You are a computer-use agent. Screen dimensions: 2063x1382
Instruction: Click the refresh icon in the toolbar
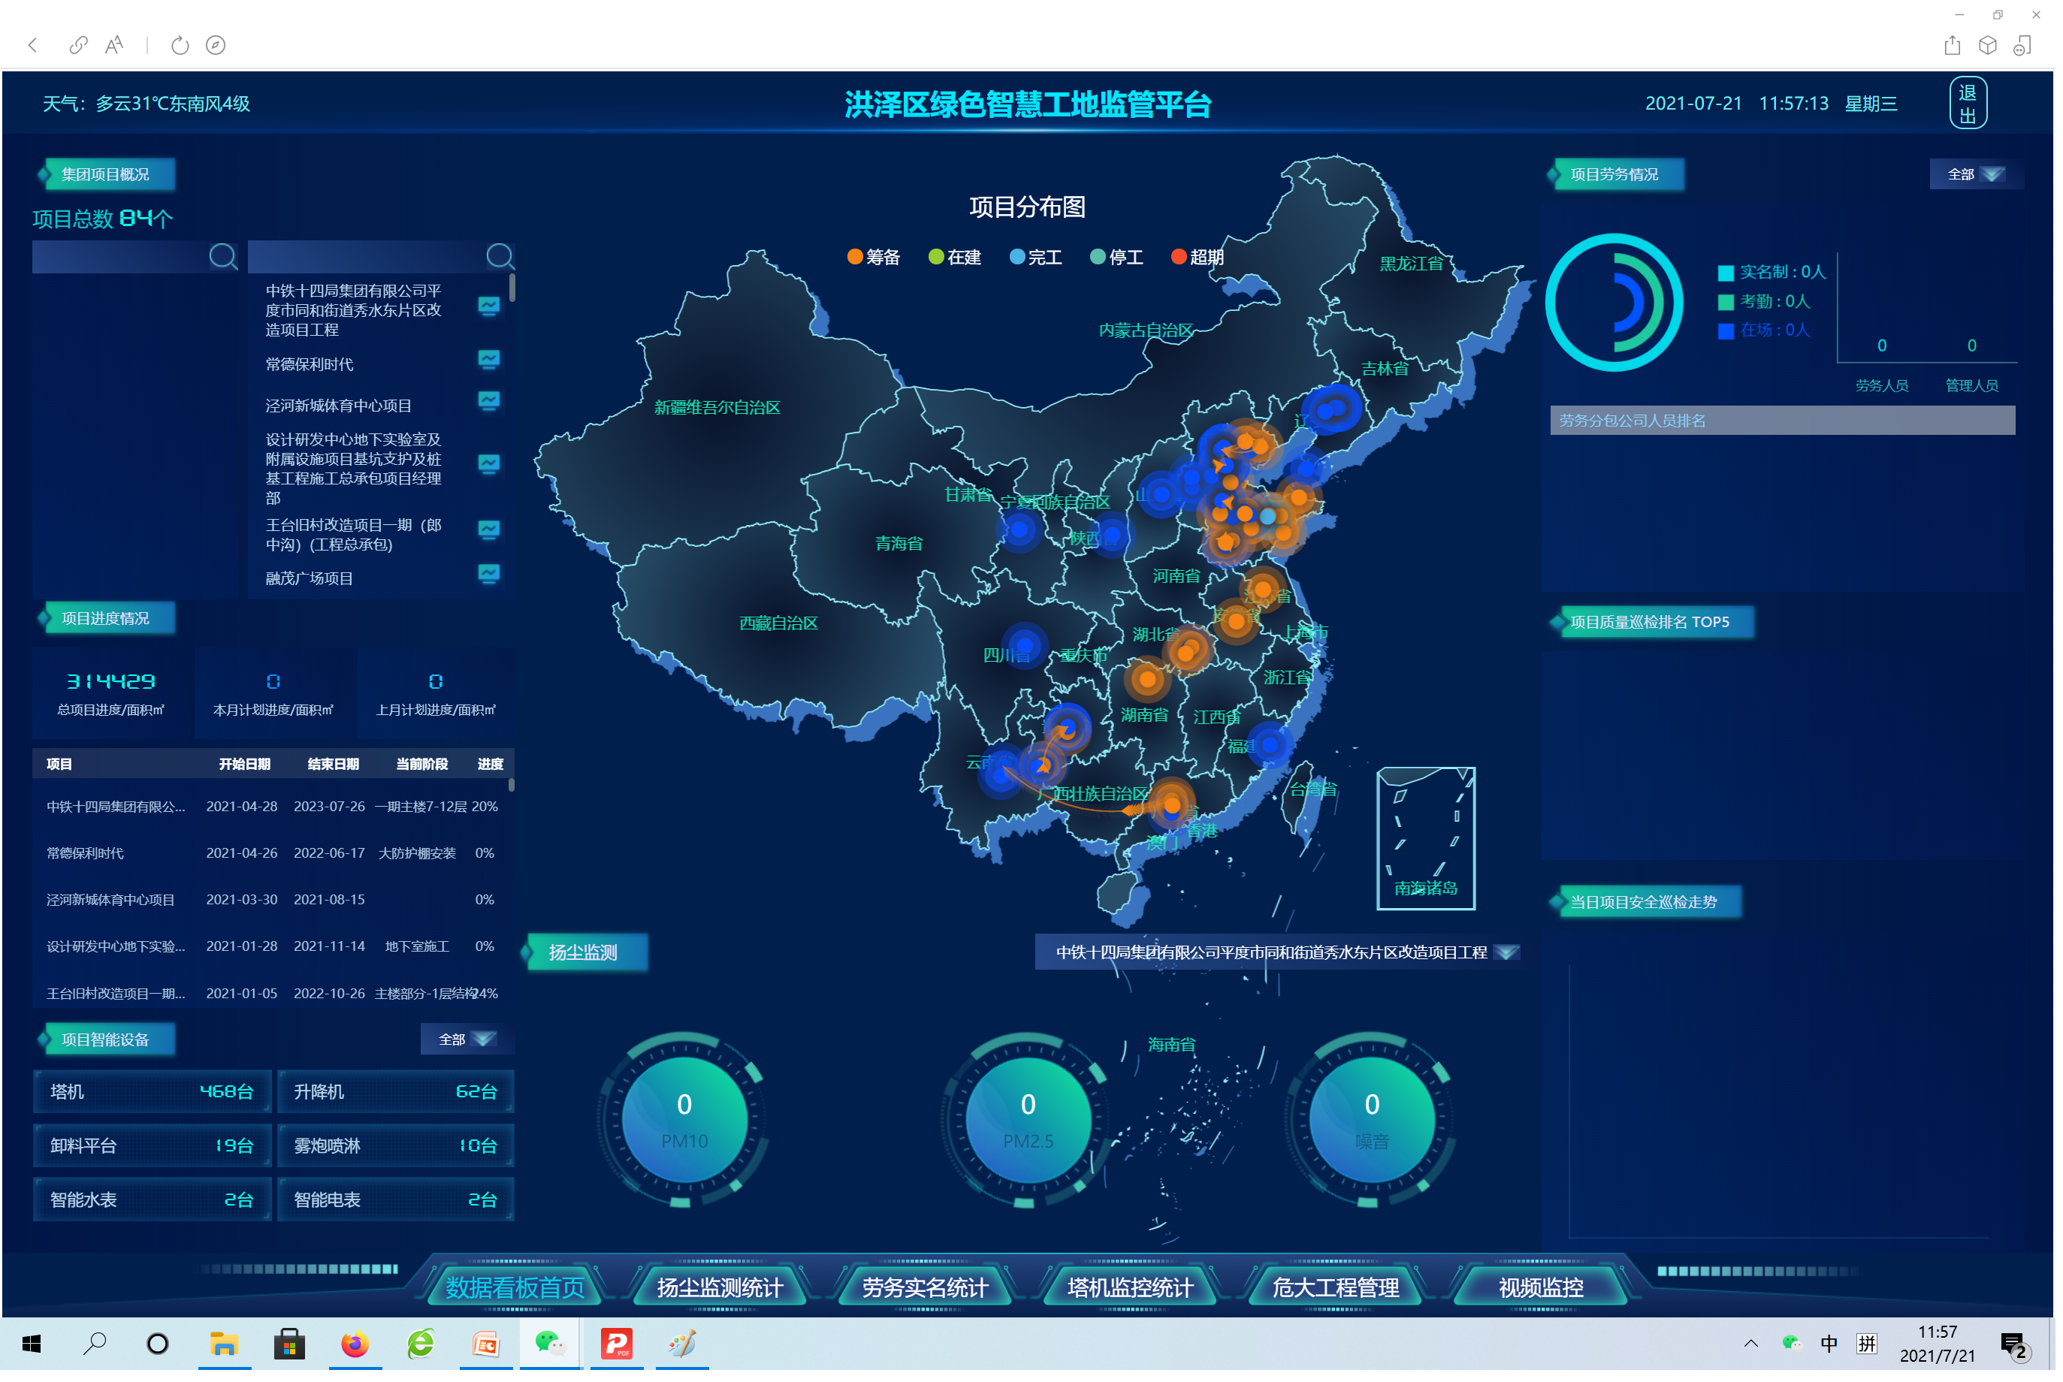tap(180, 45)
